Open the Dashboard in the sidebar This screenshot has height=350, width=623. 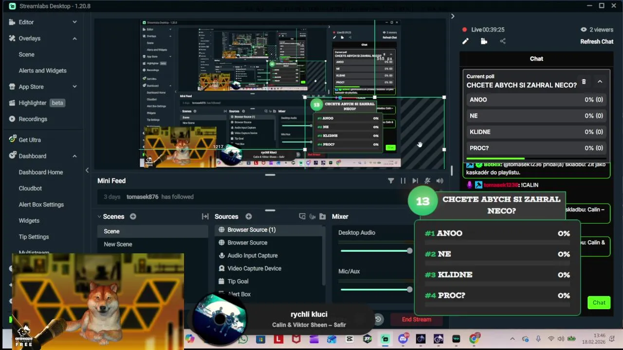coord(33,156)
